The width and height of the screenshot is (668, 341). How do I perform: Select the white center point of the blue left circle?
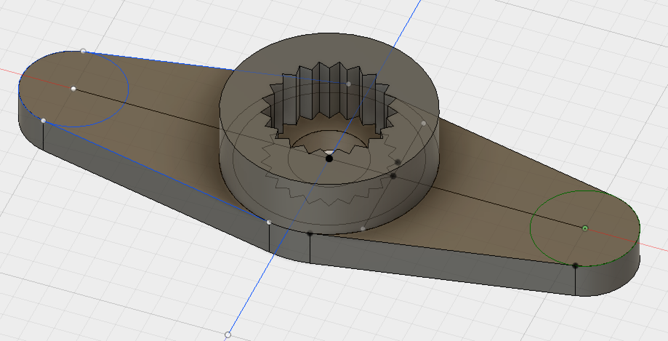point(73,89)
